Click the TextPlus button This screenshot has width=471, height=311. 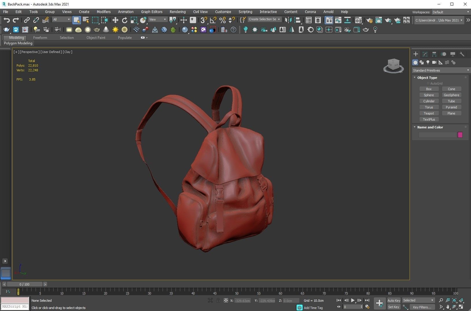point(429,119)
